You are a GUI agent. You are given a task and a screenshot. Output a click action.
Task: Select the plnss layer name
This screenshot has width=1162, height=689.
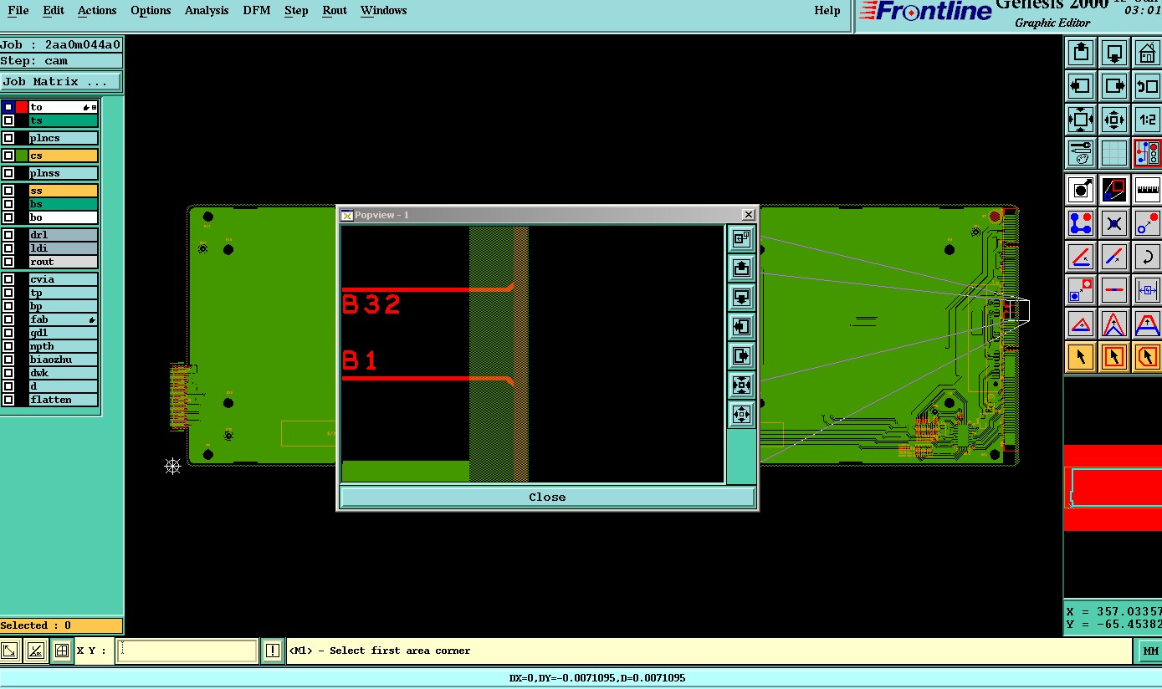pos(64,173)
